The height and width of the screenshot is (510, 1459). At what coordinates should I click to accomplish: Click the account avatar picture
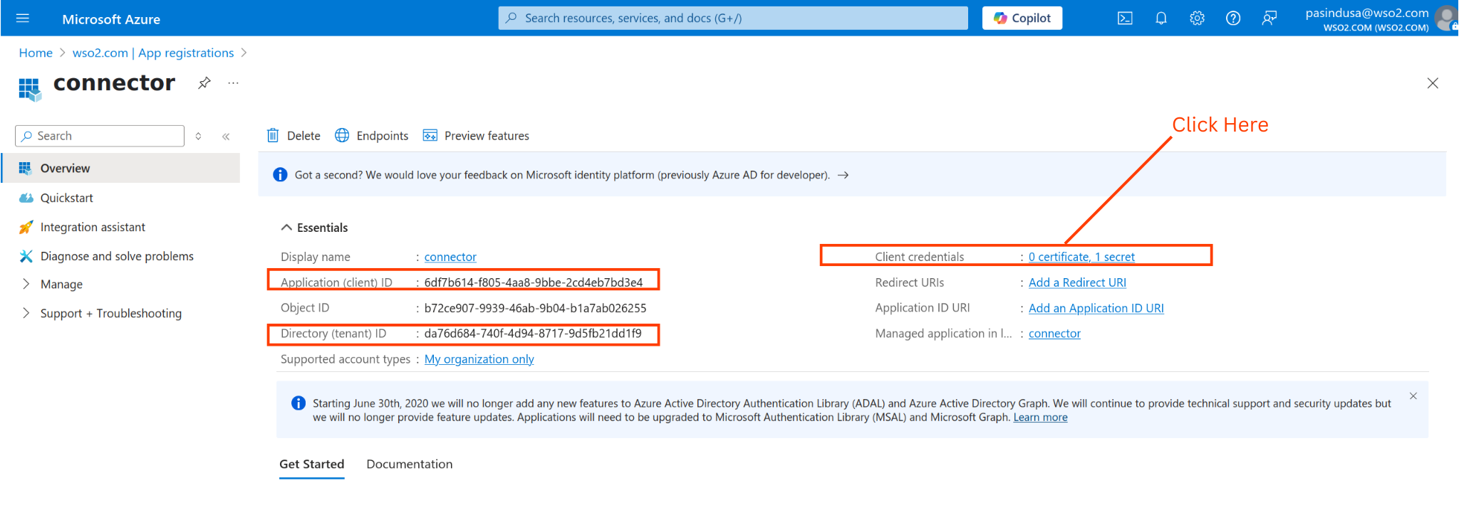[x=1447, y=18]
